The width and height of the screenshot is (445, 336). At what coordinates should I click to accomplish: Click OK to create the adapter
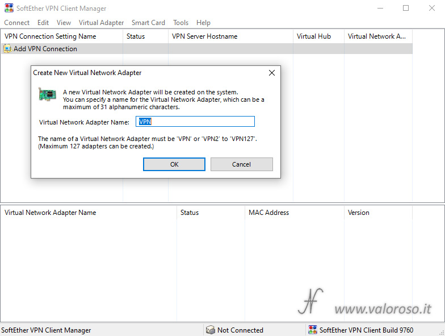(x=174, y=164)
